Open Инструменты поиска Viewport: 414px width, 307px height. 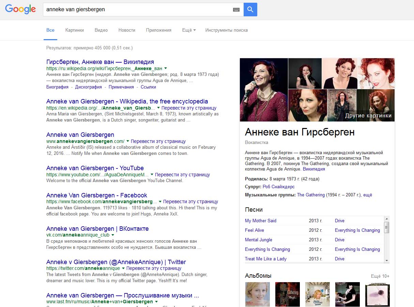[227, 30]
